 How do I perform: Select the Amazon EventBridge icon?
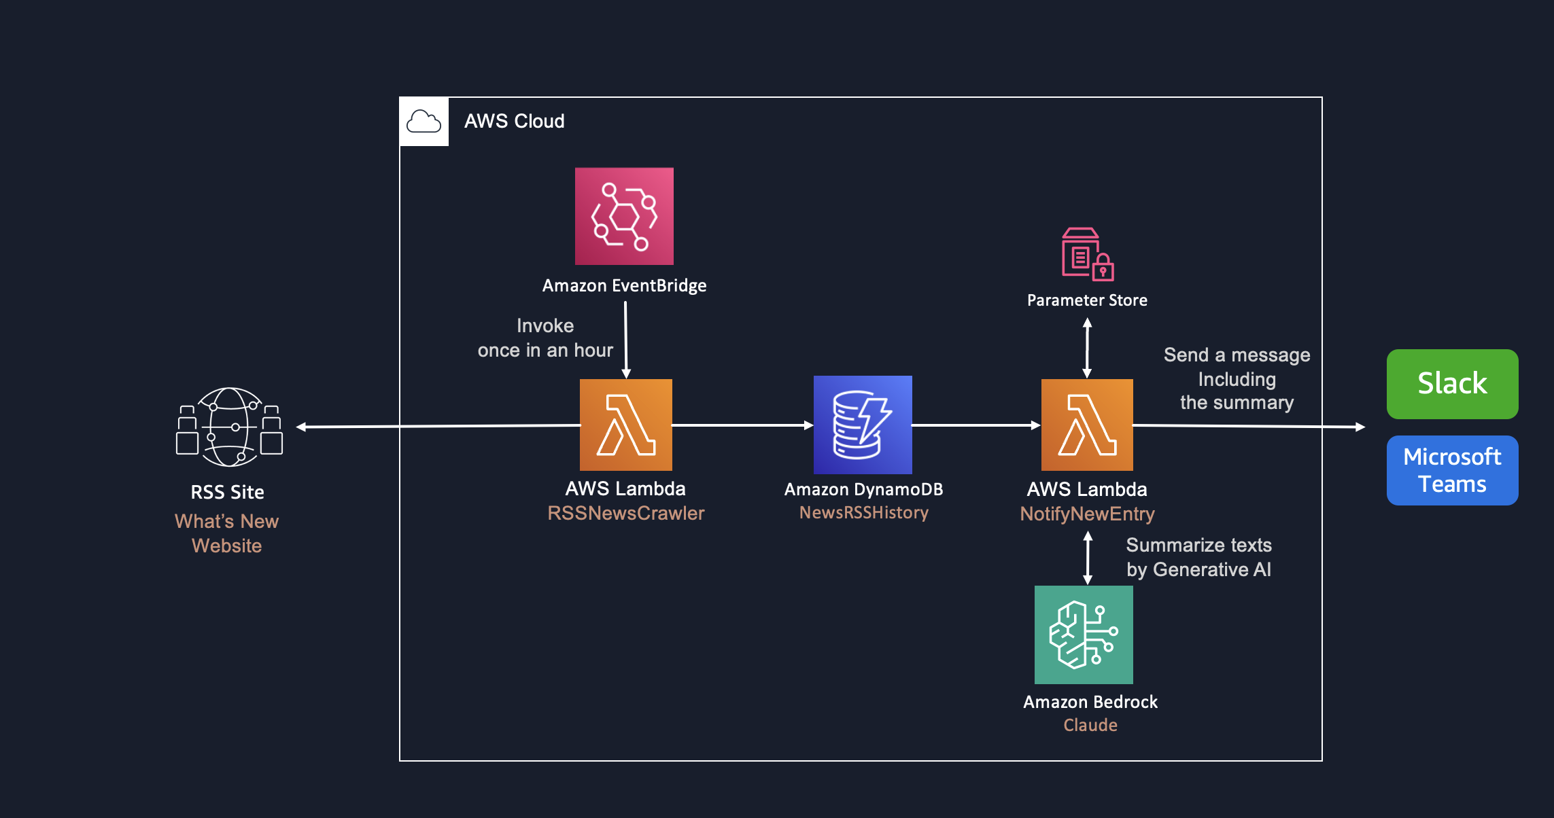624,216
